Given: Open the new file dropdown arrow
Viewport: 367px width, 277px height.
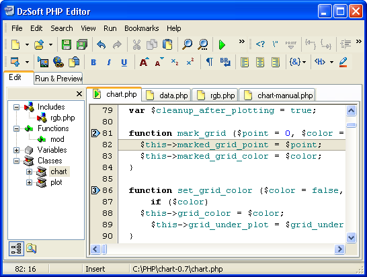Looking at the screenshot, I should 27,44.
